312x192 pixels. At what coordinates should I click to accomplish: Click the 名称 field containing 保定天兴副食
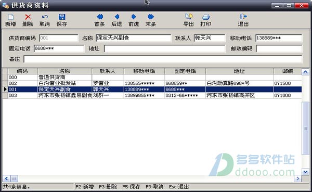pyautogui.click(x=133, y=38)
